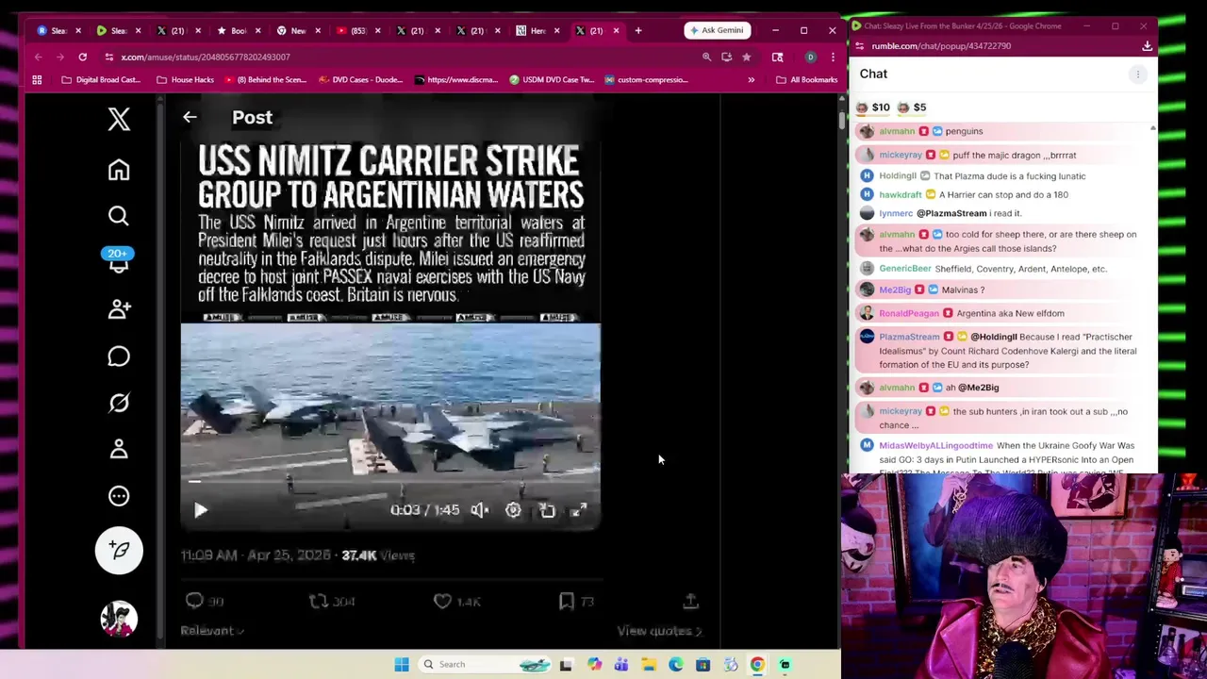Like the post with heart icon
Image resolution: width=1207 pixels, height=679 pixels.
pos(442,601)
